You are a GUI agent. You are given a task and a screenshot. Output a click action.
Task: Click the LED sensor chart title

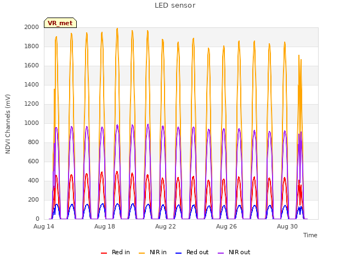(x=175, y=5)
